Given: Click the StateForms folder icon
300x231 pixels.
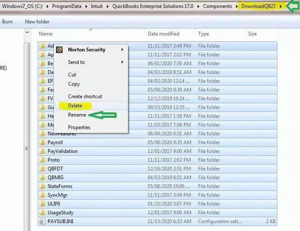Looking at the screenshot, I should click(x=42, y=186).
